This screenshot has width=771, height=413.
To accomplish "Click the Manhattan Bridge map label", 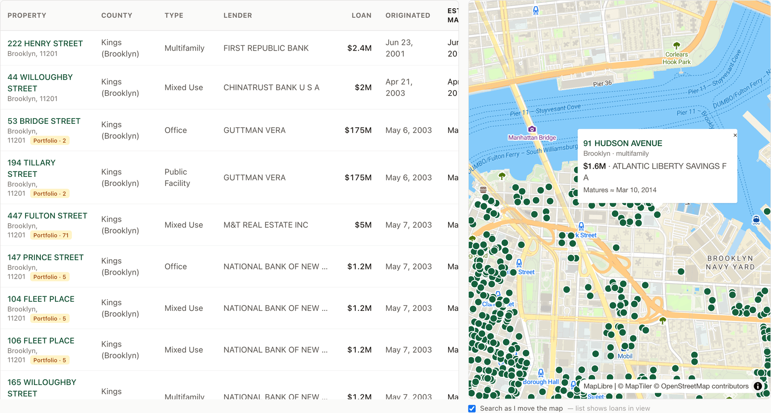I will tap(532, 138).
